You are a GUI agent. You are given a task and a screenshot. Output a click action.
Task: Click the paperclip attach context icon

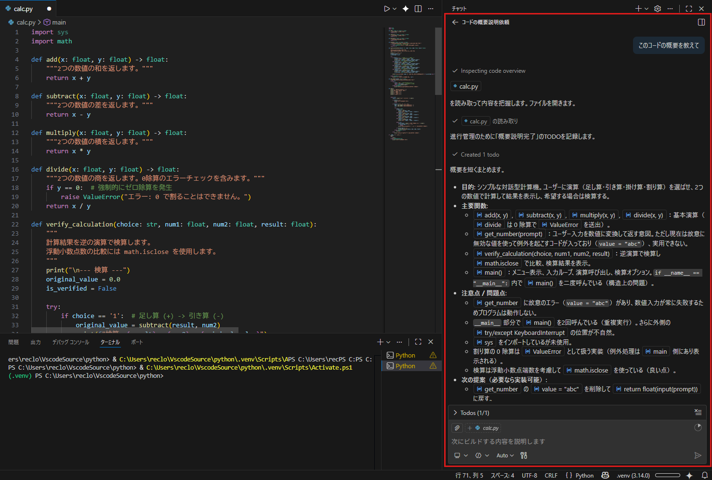(x=457, y=428)
